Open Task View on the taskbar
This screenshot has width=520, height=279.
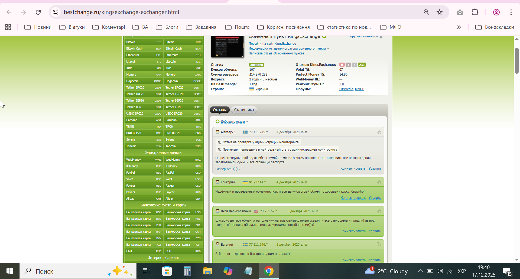coord(146,271)
